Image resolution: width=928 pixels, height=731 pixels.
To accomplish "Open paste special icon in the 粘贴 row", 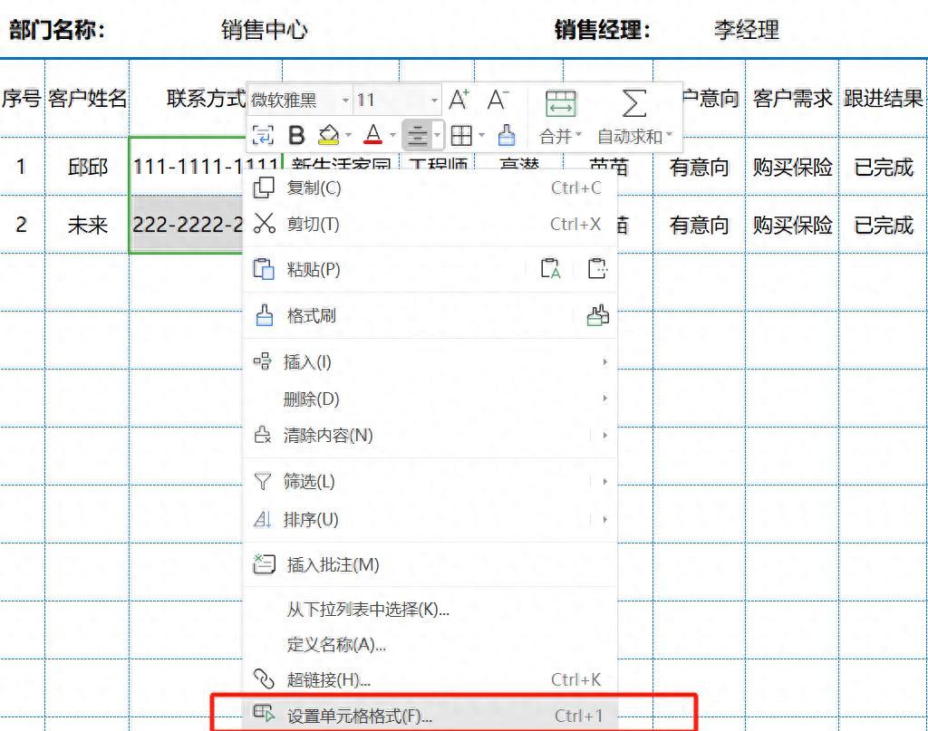I will tap(598, 268).
